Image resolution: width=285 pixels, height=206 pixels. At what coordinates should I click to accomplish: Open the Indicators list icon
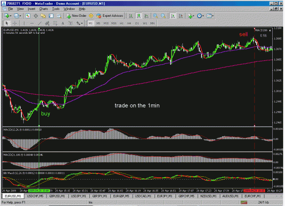[x=190, y=16]
